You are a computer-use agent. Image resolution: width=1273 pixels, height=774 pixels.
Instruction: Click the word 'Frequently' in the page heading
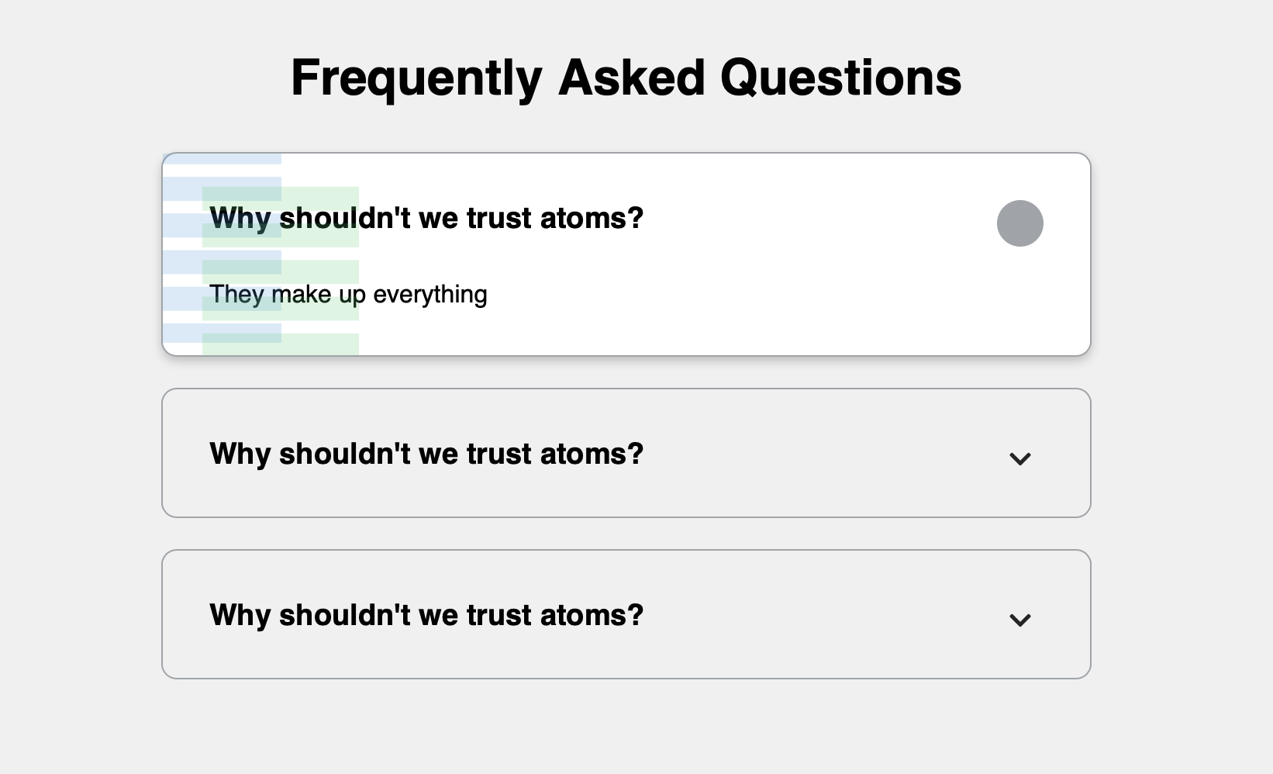(416, 78)
